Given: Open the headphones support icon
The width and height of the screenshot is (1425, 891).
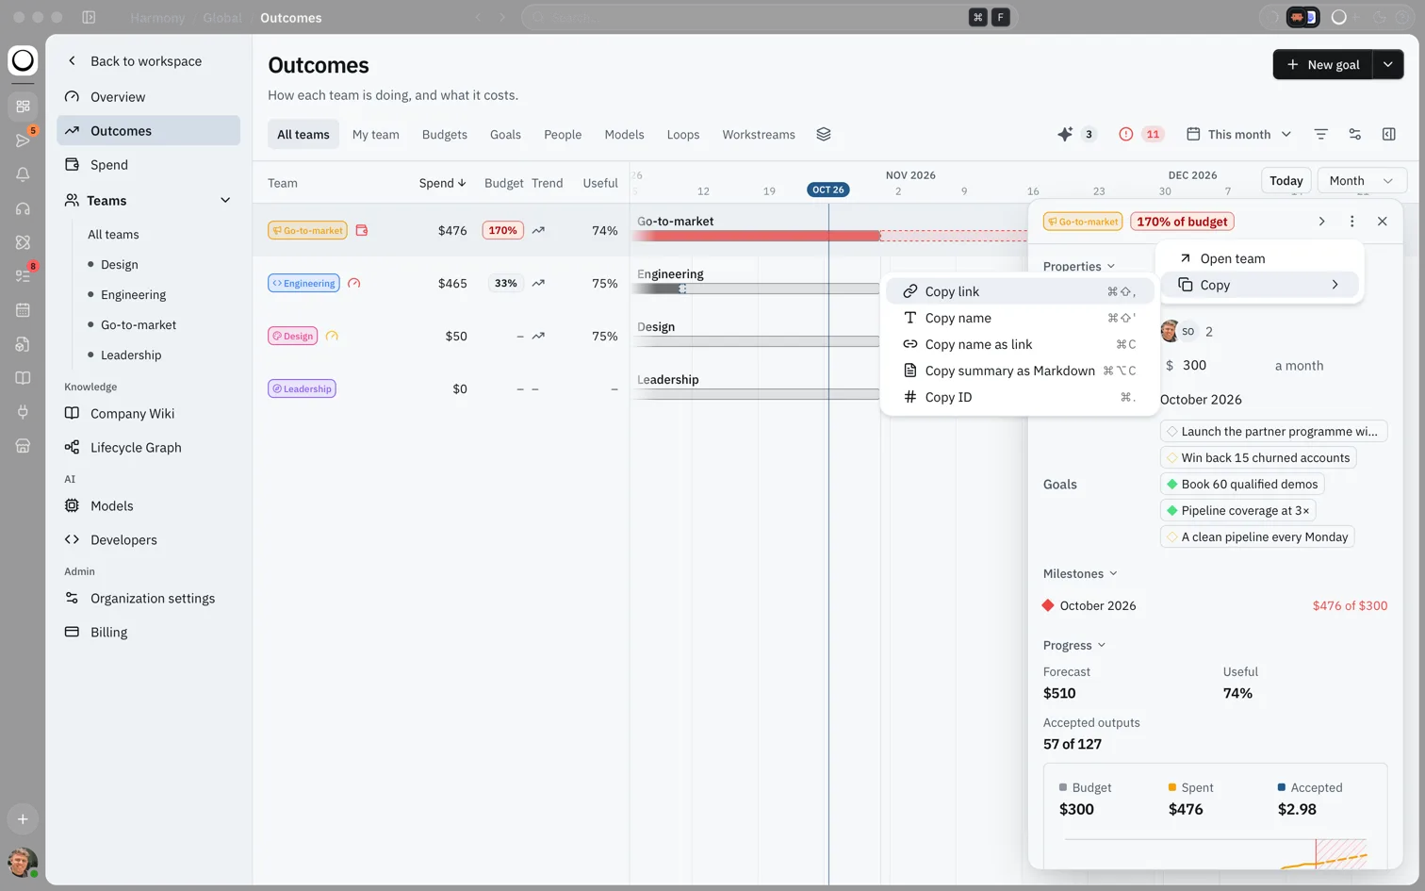Looking at the screenshot, I should (x=23, y=207).
